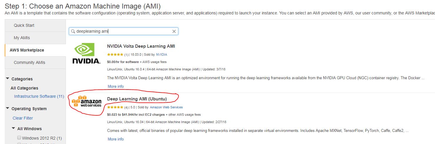435x144 pixels.
Task: Click the NVIDIA logo thumbnail
Action: pos(86,53)
